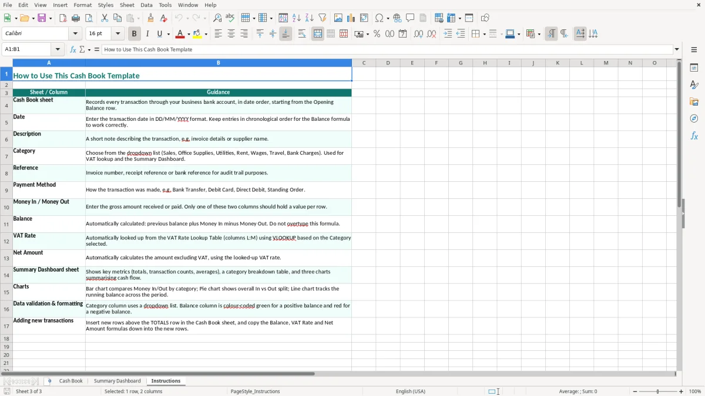Screen dimensions: 705x396
Task: Activate Clone Formatting paintbrush
Action: click(150, 18)
